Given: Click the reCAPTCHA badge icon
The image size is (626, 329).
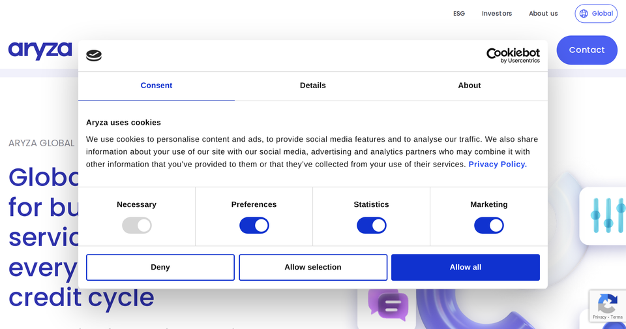Looking at the screenshot, I should (607, 304).
